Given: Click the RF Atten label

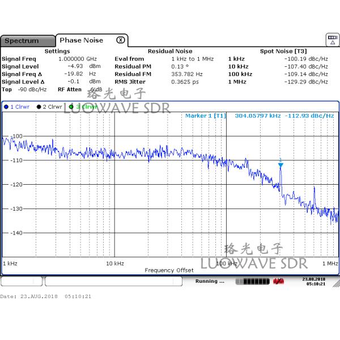Looking at the screenshot, I should (x=70, y=90).
